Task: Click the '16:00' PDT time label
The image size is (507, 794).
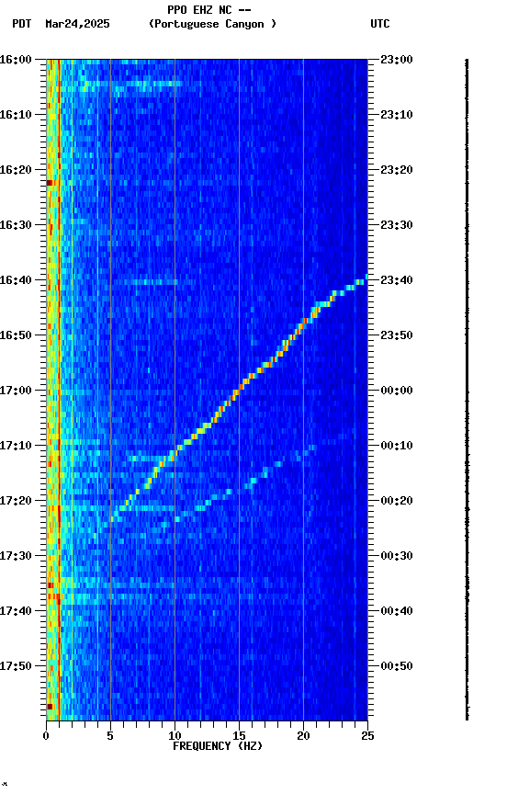Action: 16,59
